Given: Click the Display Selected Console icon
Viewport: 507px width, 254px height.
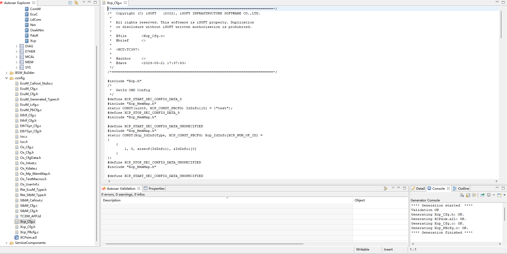Looking at the screenshot, I should (489, 195).
